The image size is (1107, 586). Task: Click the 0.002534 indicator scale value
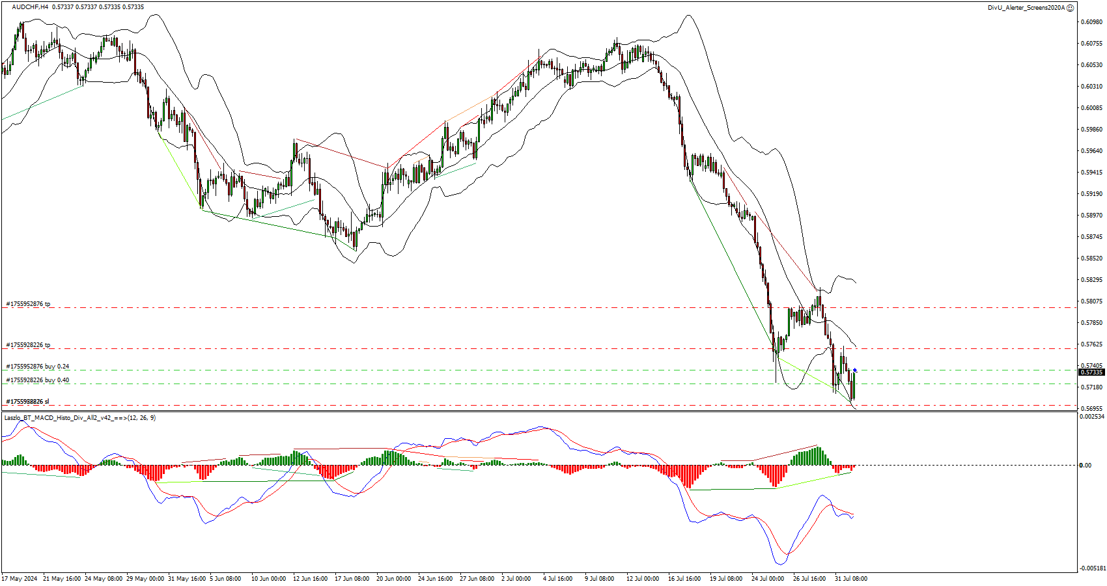tap(1091, 416)
